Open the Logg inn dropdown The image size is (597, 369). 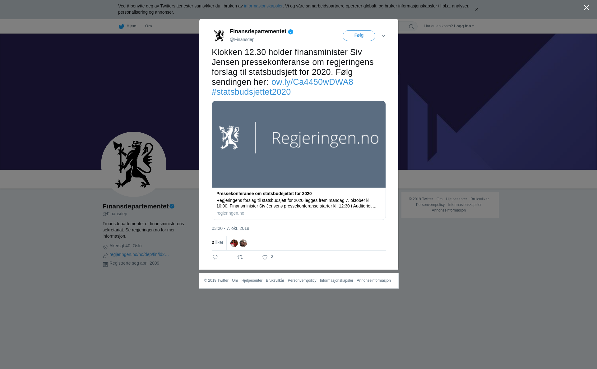point(464,26)
